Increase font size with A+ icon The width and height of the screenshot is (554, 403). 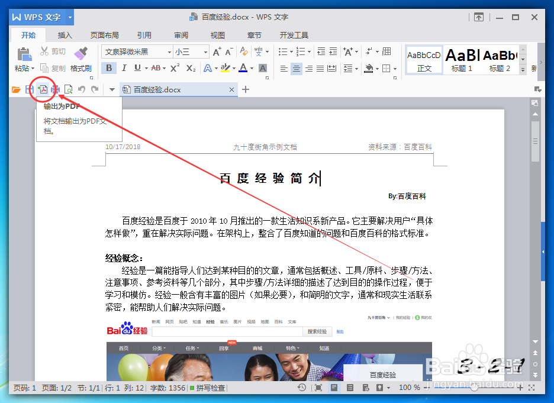point(217,51)
